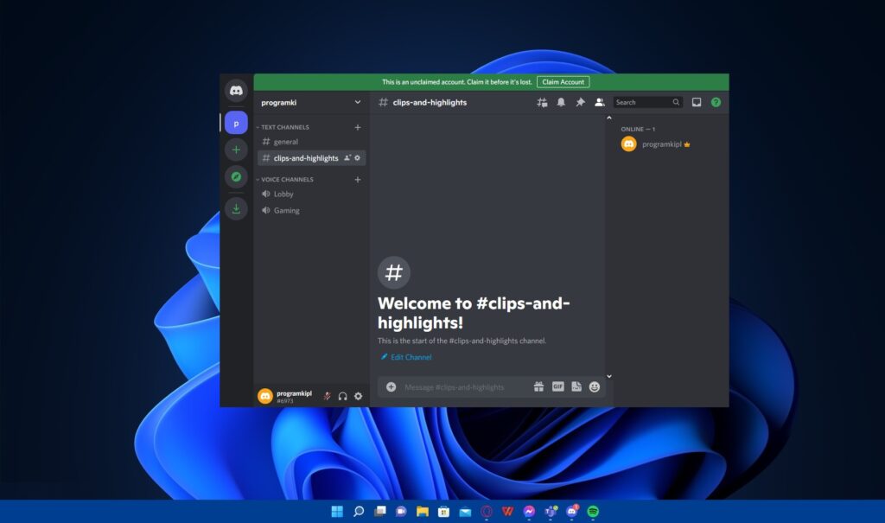Open Explore Public Servers compass icon

(x=236, y=176)
